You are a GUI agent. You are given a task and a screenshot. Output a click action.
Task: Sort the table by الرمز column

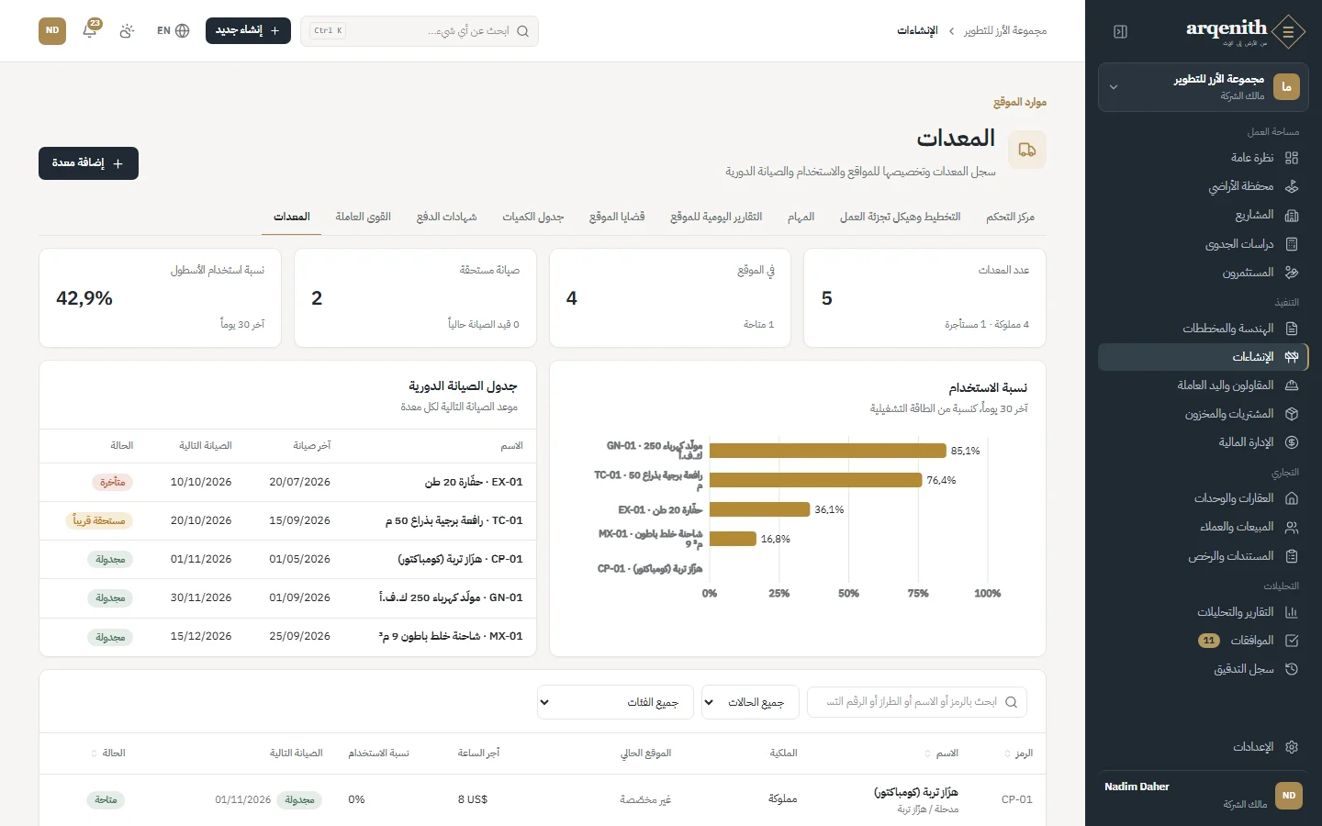(x=1019, y=753)
